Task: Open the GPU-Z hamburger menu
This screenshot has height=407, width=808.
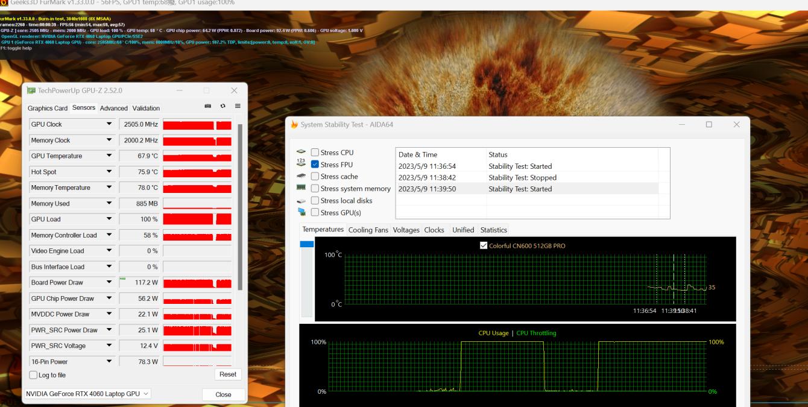Action: [x=238, y=106]
